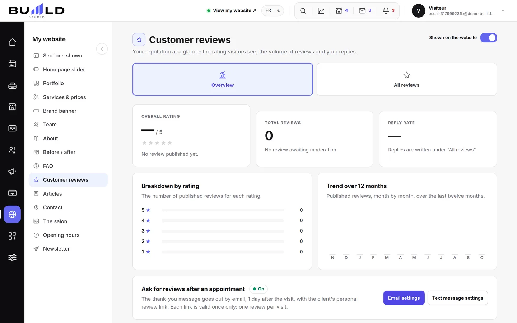Go to Before / after in the sidebar
Viewport: 517px width, 323px height.
coord(68,152)
